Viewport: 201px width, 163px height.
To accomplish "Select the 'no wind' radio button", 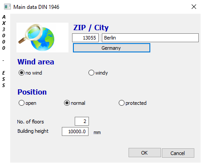I will (x=21, y=73).
